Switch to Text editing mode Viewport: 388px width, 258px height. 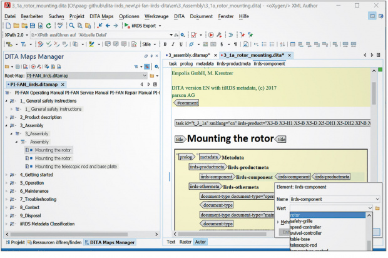click(x=170, y=242)
